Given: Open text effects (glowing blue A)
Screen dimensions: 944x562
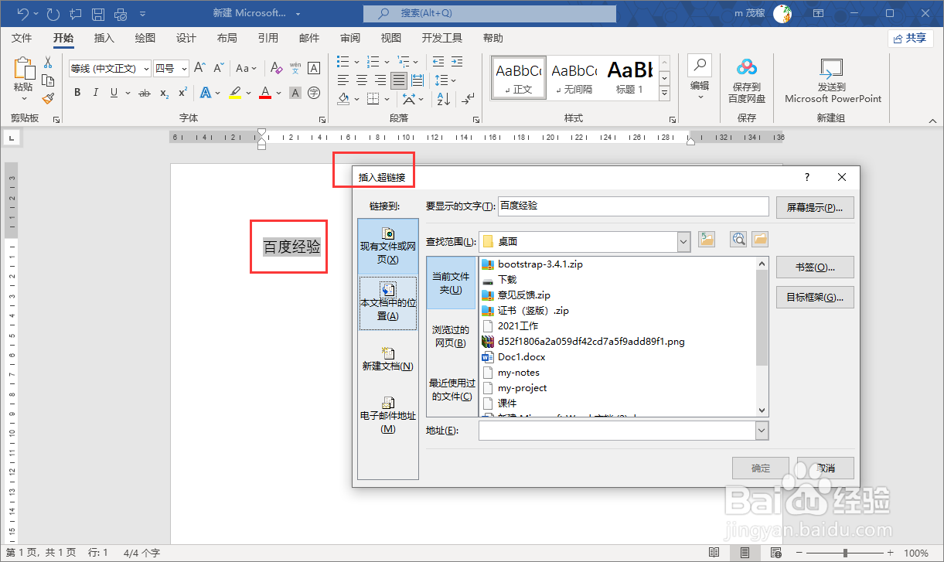Looking at the screenshot, I should tap(206, 93).
